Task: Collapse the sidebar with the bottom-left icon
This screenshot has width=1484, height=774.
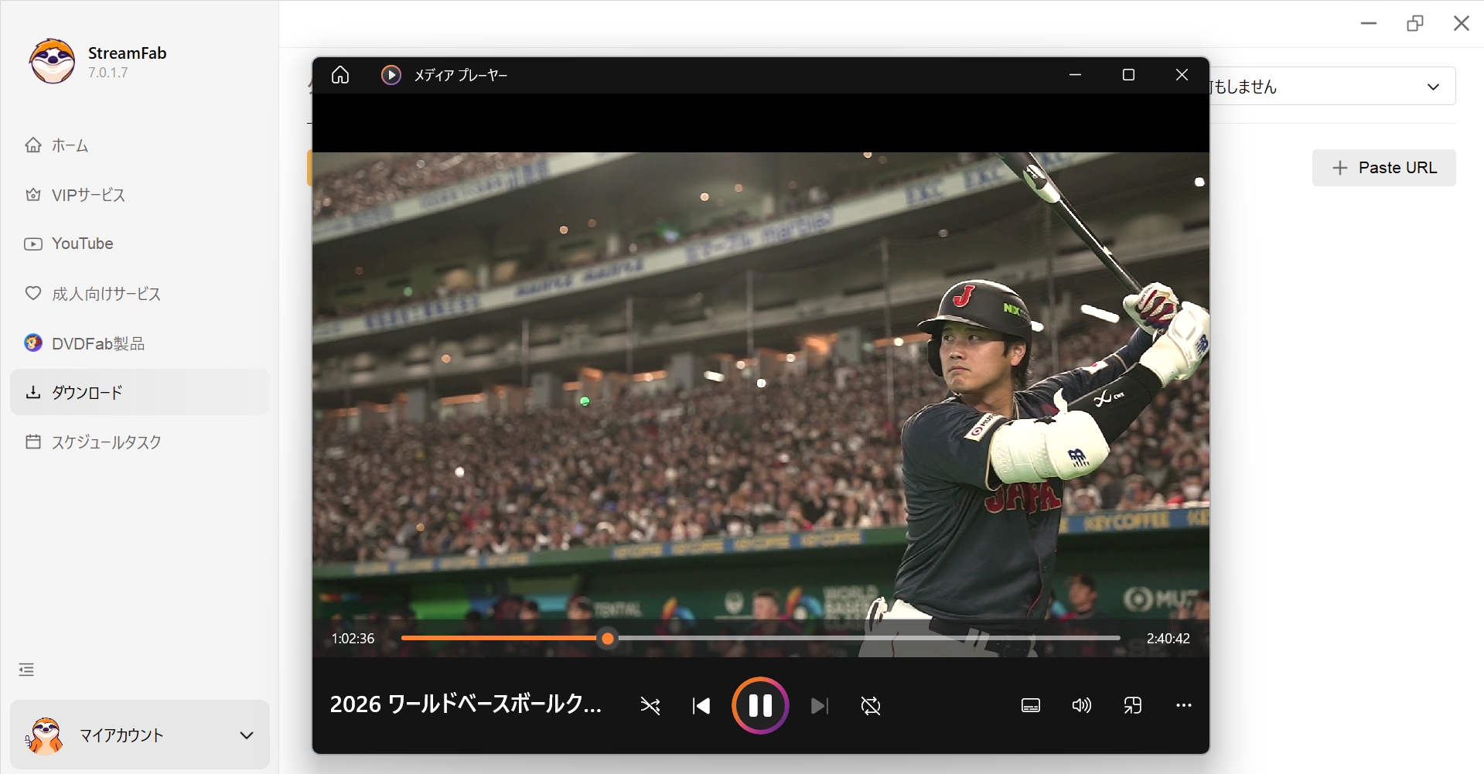Action: pyautogui.click(x=26, y=669)
